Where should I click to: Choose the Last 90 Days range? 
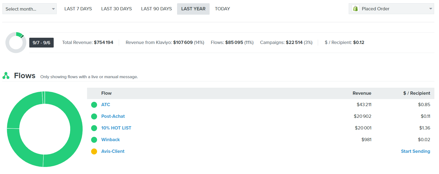click(156, 9)
